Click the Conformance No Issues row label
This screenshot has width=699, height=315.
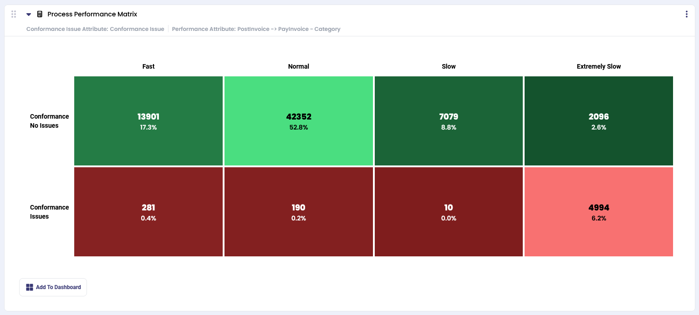pyautogui.click(x=49, y=121)
